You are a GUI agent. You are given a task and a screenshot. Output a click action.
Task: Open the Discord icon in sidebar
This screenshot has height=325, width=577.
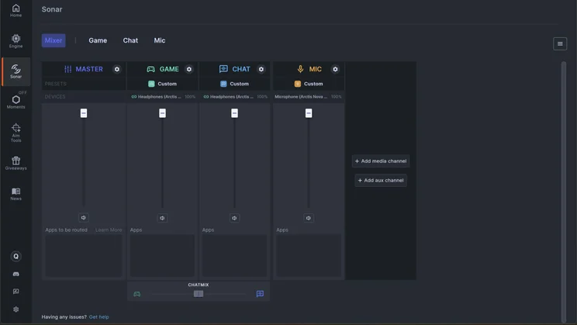[x=16, y=274]
